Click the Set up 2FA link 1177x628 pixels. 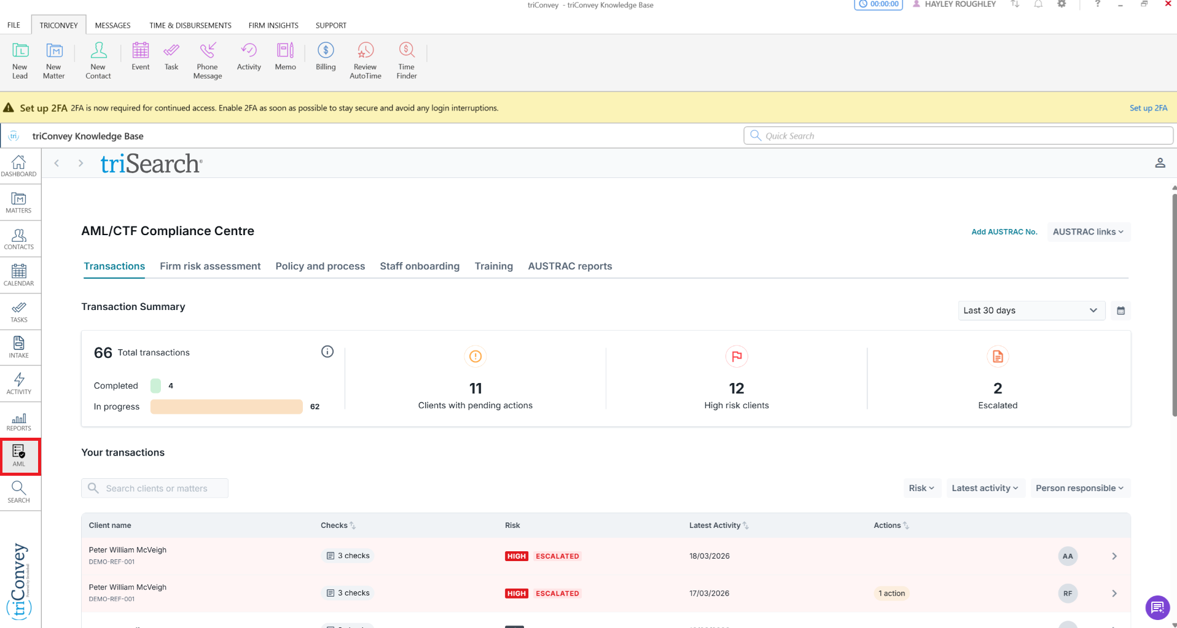pyautogui.click(x=1148, y=108)
